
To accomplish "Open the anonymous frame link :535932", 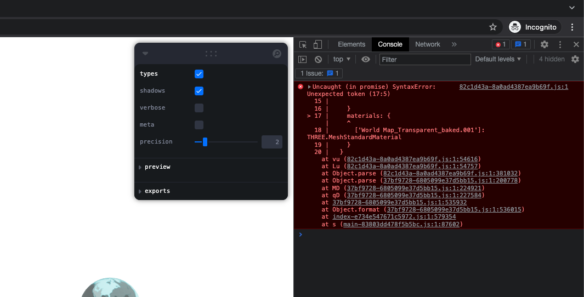I will [x=399, y=202].
